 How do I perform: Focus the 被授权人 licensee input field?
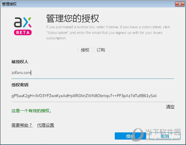click(93, 72)
